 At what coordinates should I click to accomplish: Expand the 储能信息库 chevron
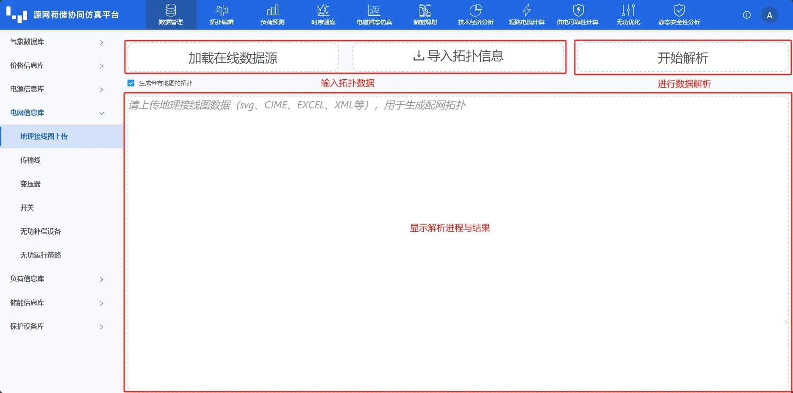(x=102, y=303)
